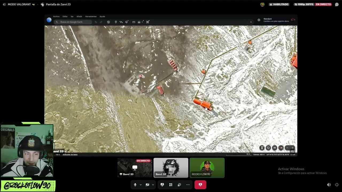Zoom out with the minus button

pos(287,148)
